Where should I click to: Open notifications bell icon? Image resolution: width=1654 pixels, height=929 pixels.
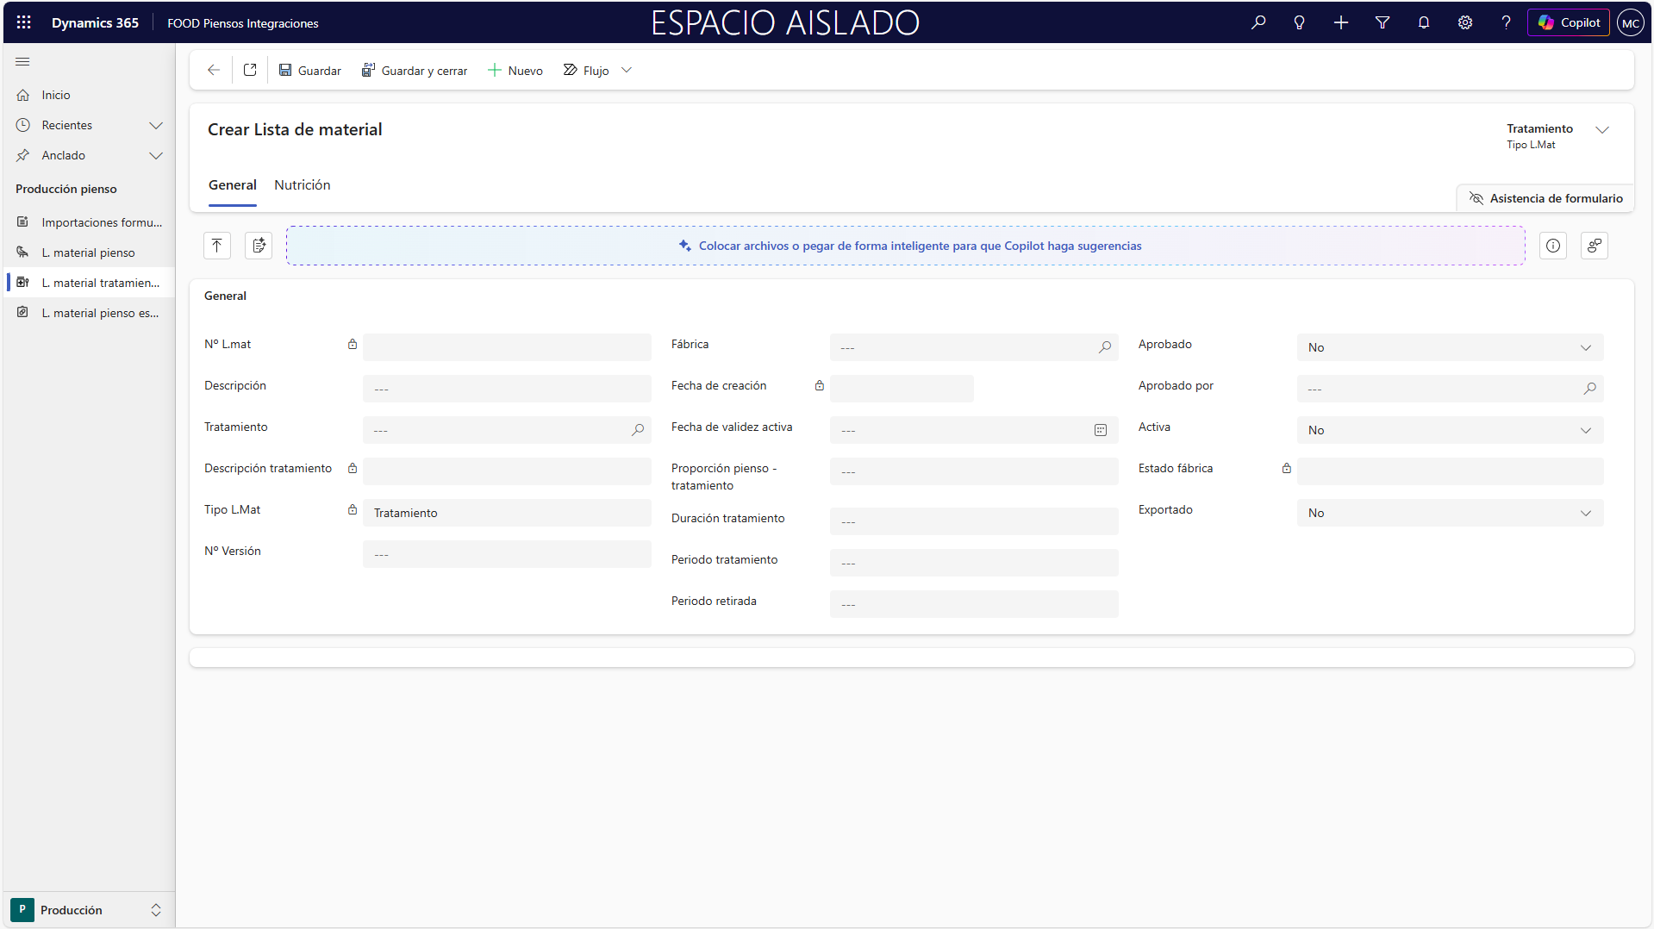tap(1424, 22)
